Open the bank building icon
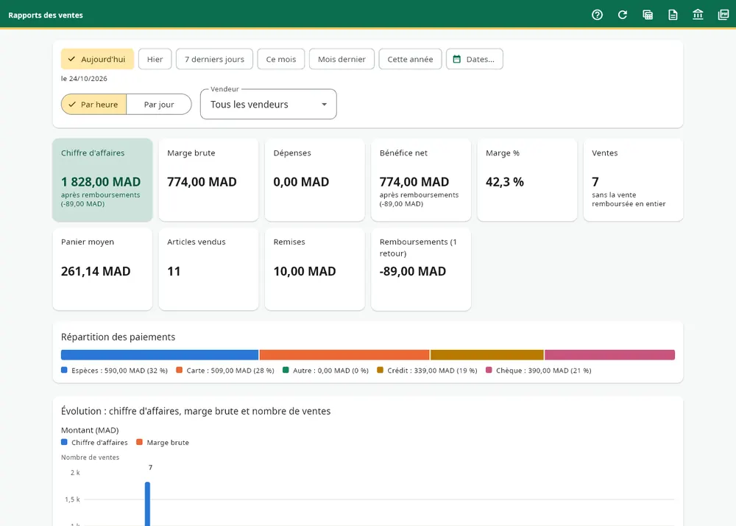 pos(698,15)
